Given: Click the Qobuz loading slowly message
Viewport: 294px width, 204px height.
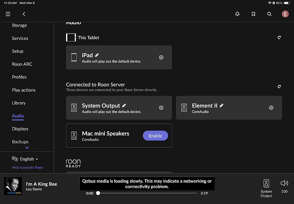Looking at the screenshot, I should [x=147, y=184].
